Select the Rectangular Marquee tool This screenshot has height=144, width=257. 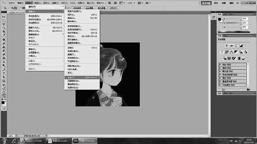tap(4, 21)
